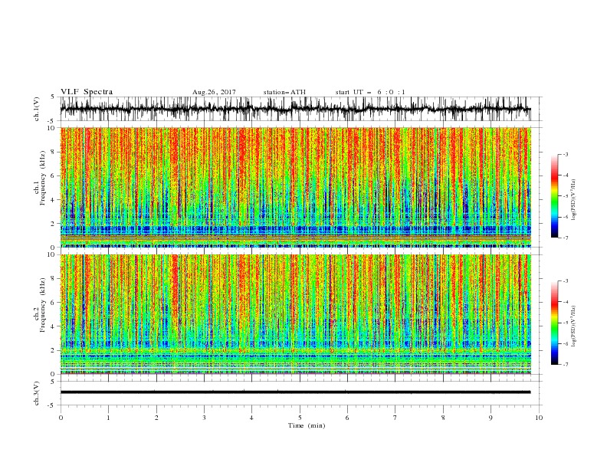
Task: Select the date text "Aug.26, 2017"
Action: tap(214, 92)
